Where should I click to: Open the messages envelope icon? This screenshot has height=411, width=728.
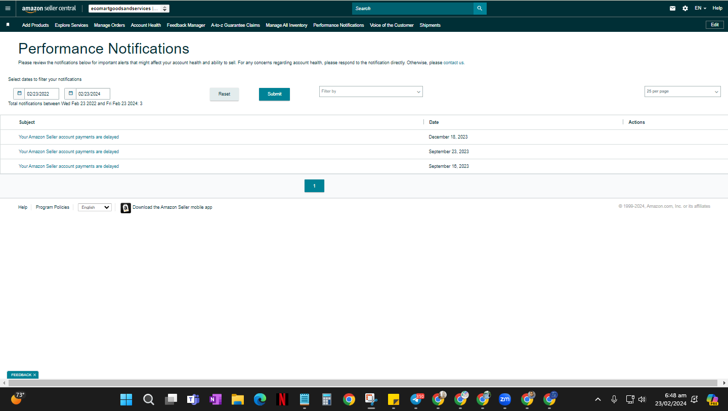click(672, 9)
